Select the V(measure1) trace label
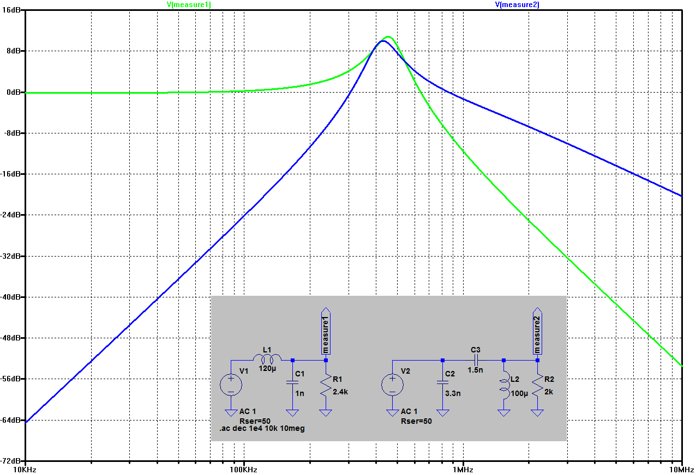The image size is (696, 475). 189,4
